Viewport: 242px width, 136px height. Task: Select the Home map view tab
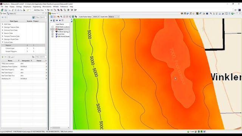click(54, 14)
